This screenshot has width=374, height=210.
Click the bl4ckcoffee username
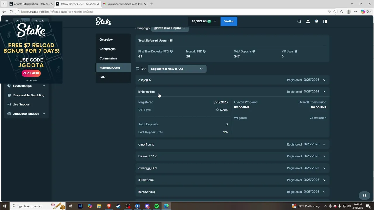coord(146,92)
